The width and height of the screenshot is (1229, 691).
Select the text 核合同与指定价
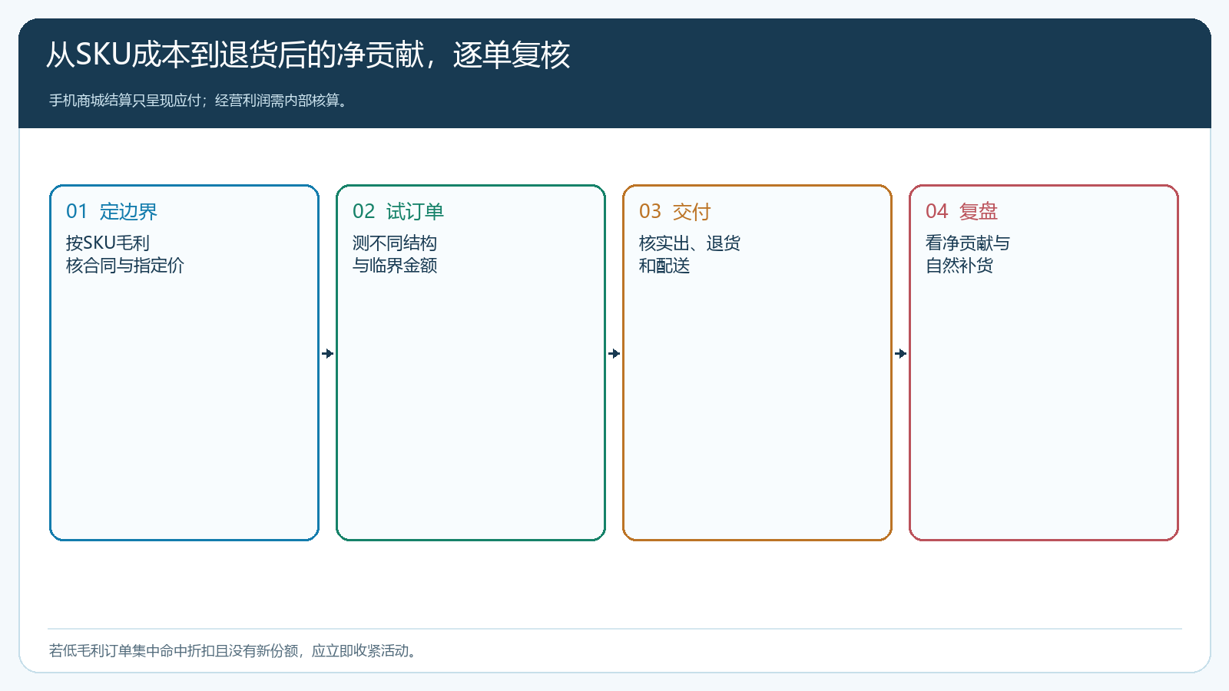point(125,266)
